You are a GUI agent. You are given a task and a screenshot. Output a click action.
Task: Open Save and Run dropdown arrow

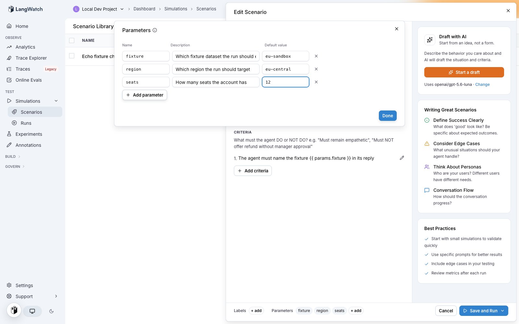[503, 311]
